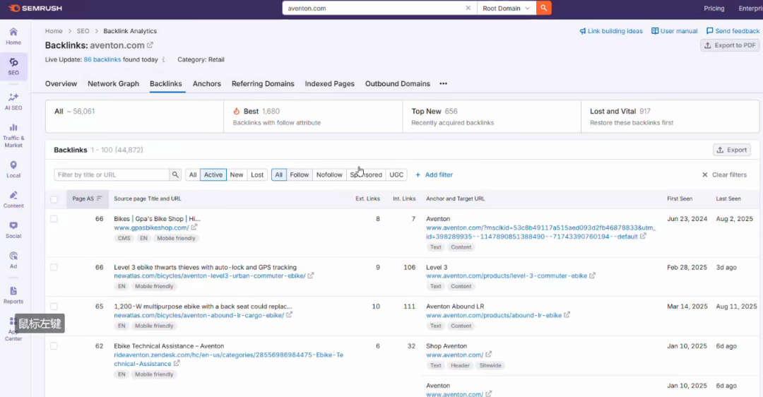Open the Add filter menu
Screen dimensions: 763x397
tap(434, 174)
